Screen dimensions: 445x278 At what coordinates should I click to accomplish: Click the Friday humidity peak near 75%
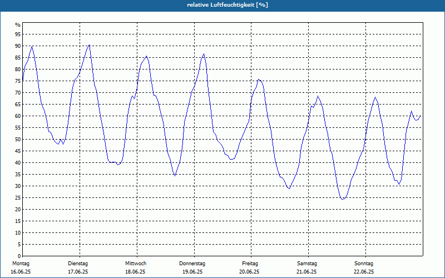(x=259, y=80)
